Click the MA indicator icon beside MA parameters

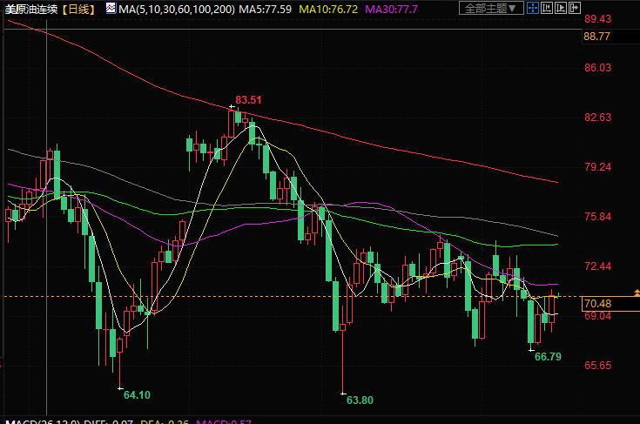click(x=110, y=9)
